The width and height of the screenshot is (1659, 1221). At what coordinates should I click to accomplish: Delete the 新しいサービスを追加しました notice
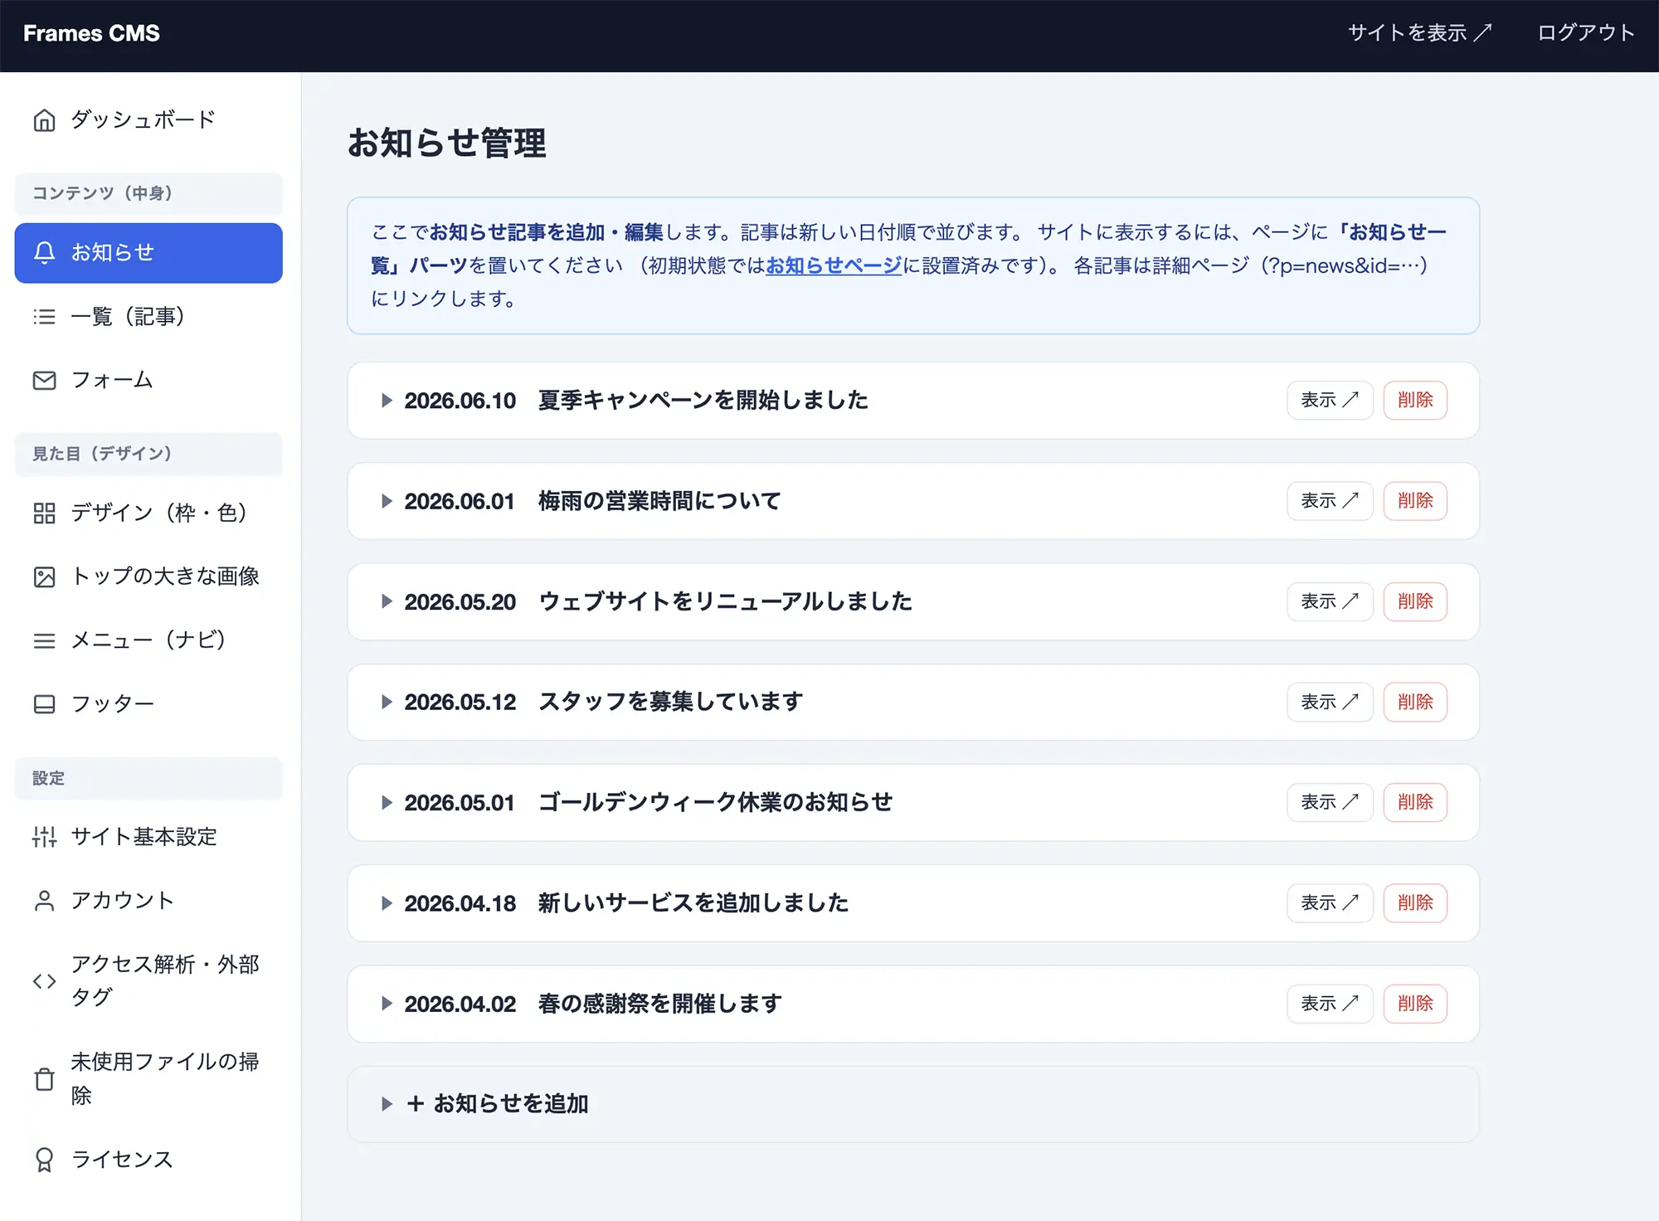tap(1415, 903)
